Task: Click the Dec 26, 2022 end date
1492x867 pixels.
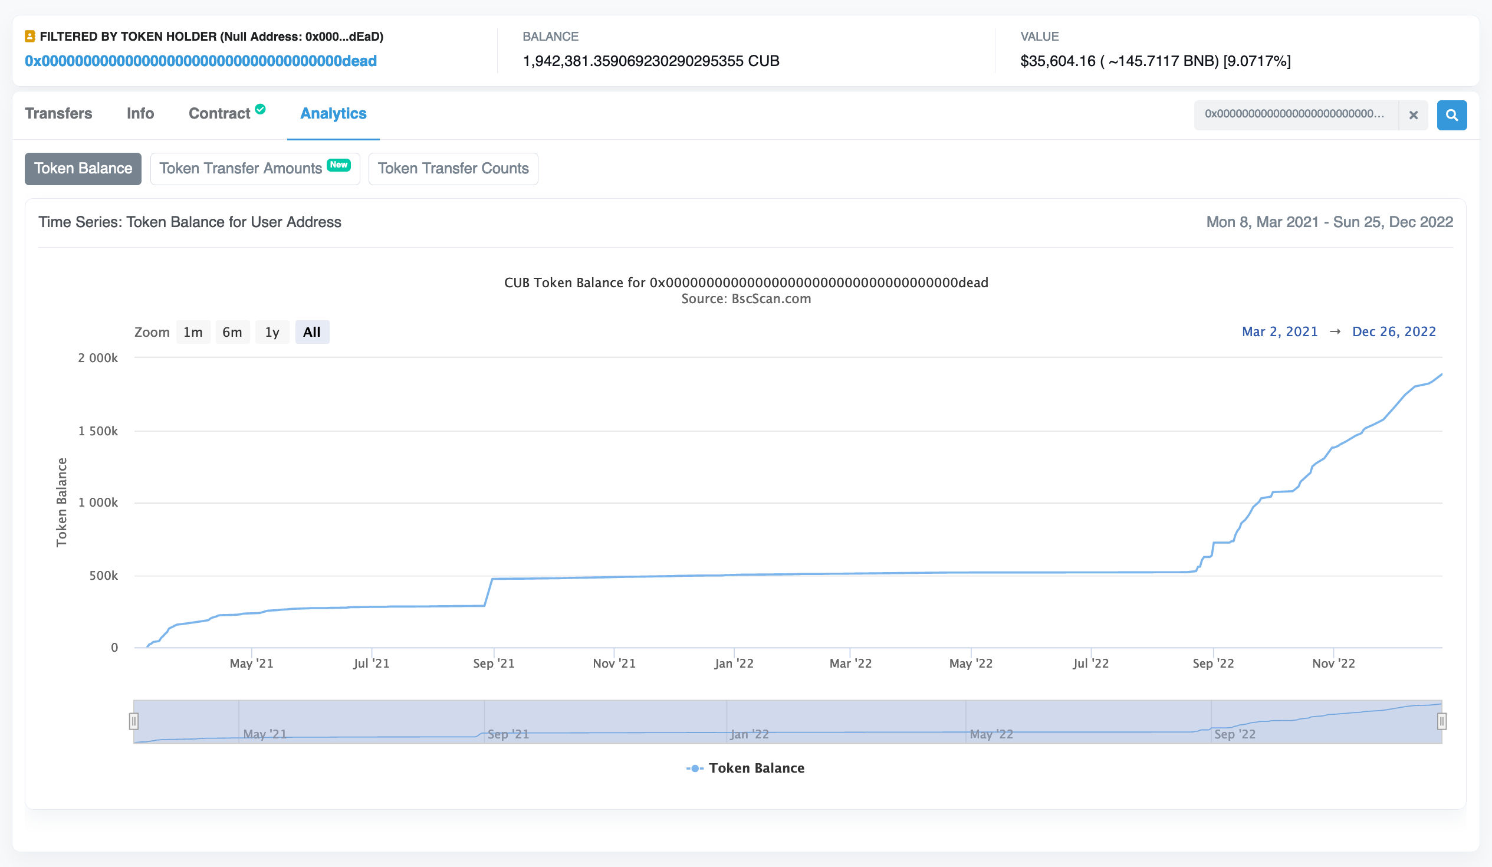Action: [x=1394, y=331]
